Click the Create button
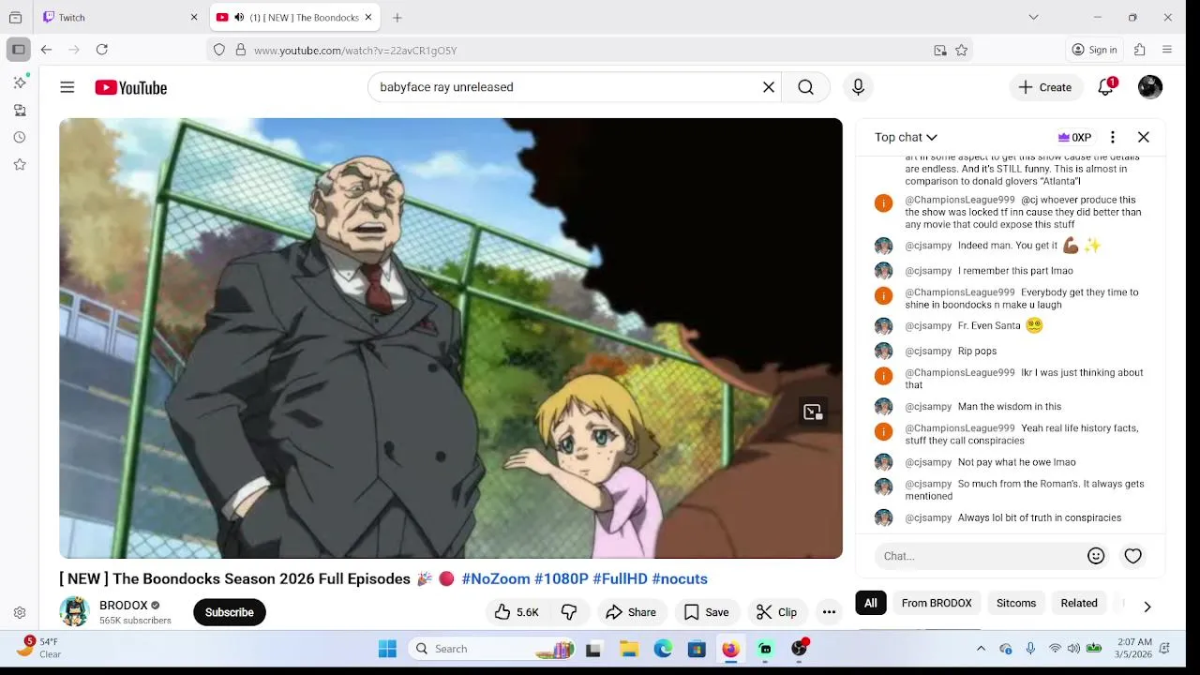The height and width of the screenshot is (675, 1200). 1045,87
